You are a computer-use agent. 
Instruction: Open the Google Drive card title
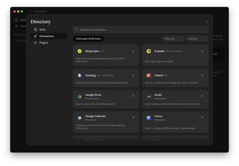[93, 95]
